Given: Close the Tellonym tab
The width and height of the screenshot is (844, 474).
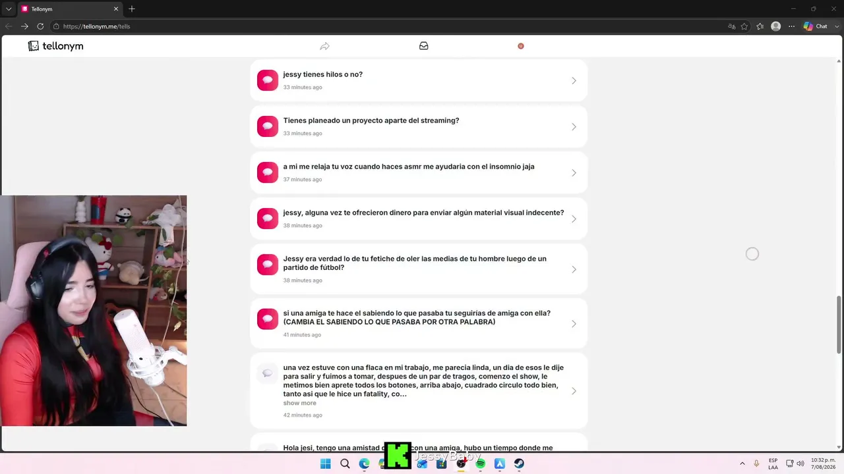Looking at the screenshot, I should pos(116,9).
